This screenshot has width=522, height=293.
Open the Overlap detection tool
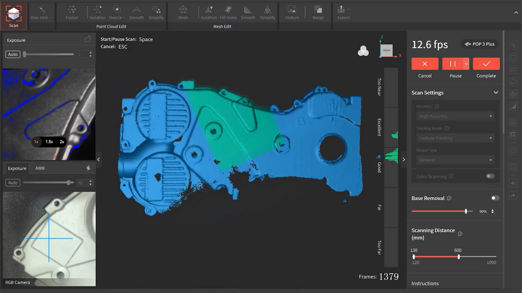117,12
